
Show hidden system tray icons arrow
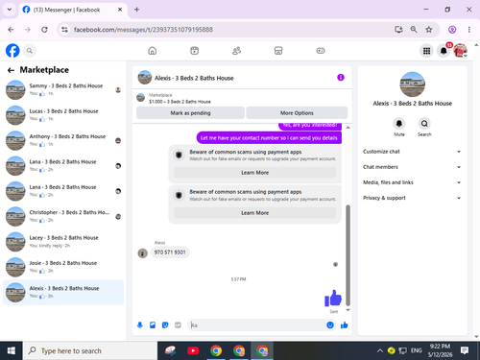tap(380, 350)
